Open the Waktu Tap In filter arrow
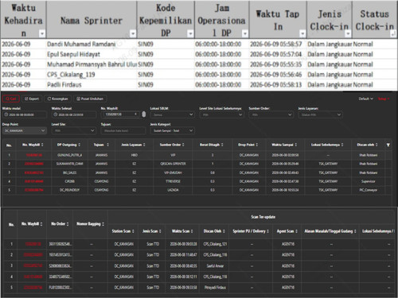This screenshot has width=398, height=298. (x=302, y=33)
